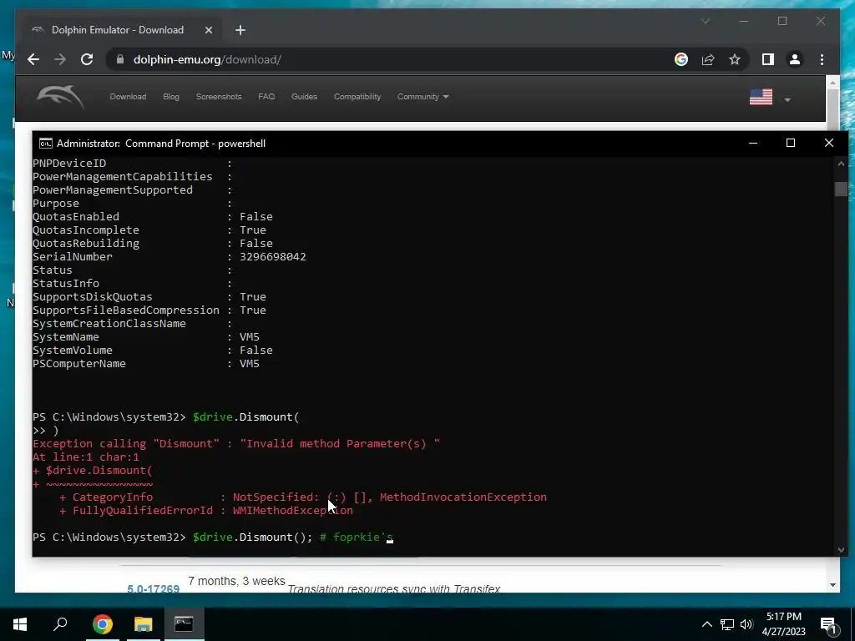This screenshot has width=855, height=641.
Task: Click the WMIMethodException error text
Action: (x=293, y=511)
